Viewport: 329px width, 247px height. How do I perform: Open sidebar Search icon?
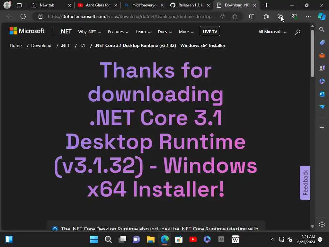coord(322,29)
